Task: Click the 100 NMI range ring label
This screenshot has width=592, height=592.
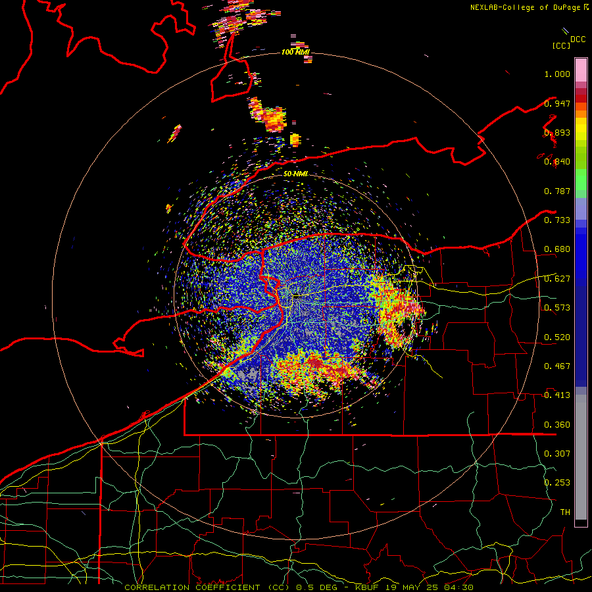Action: tap(295, 52)
